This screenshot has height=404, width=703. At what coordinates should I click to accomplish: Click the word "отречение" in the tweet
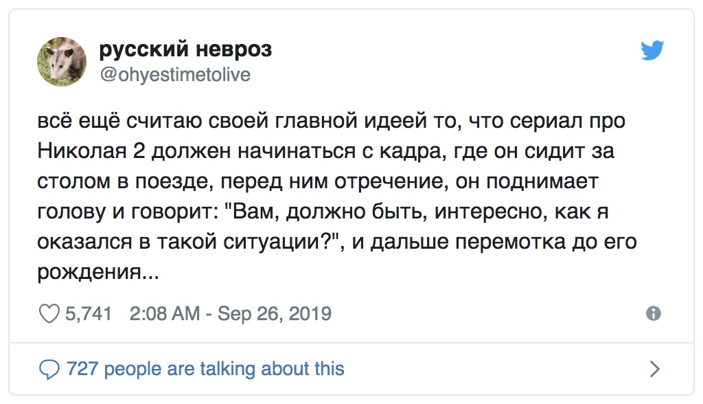391,181
